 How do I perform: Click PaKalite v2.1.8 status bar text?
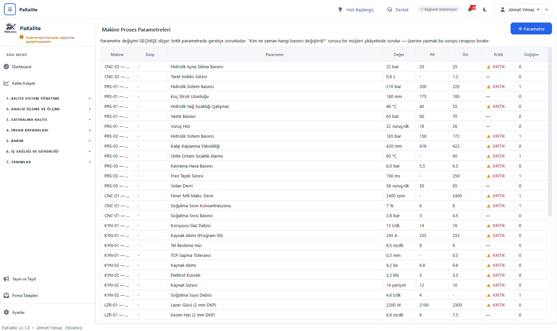click(16, 328)
